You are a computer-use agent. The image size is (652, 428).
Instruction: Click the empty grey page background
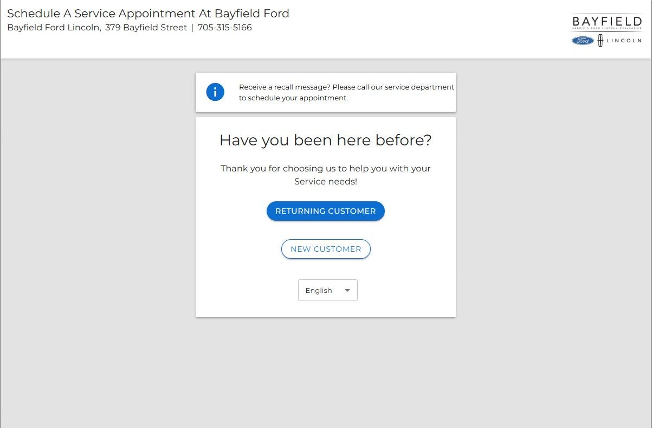click(x=98, y=244)
